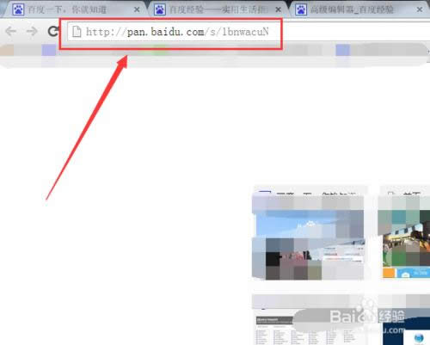Viewport: 430px width, 345px height.
Task: Click the globe icon at the bottom right
Action: tap(419, 338)
